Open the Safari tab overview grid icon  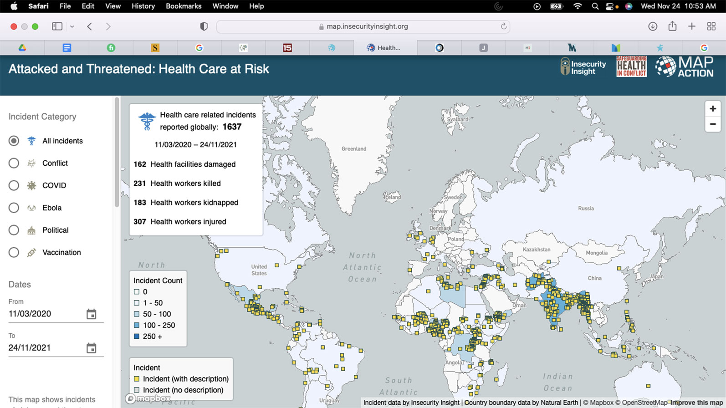click(x=711, y=26)
